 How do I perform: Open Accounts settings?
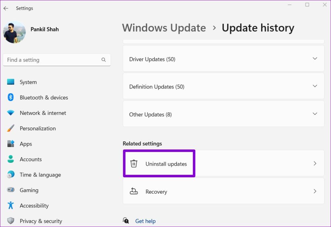(x=31, y=159)
